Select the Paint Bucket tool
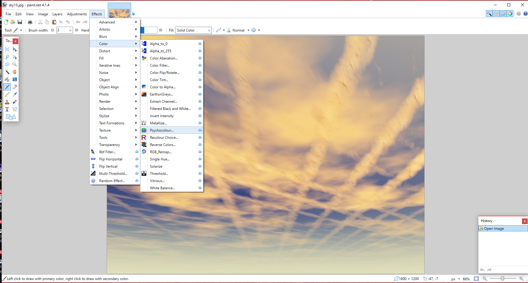The height and width of the screenshot is (283, 528). [7, 79]
